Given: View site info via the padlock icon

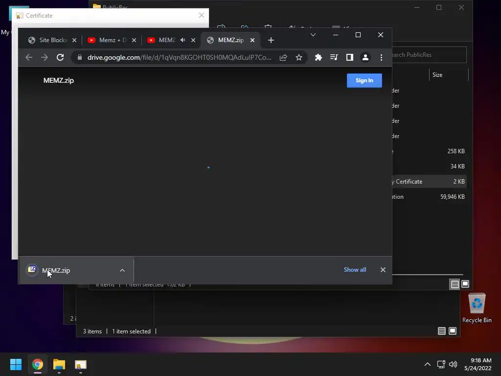Looking at the screenshot, I should click(80, 57).
